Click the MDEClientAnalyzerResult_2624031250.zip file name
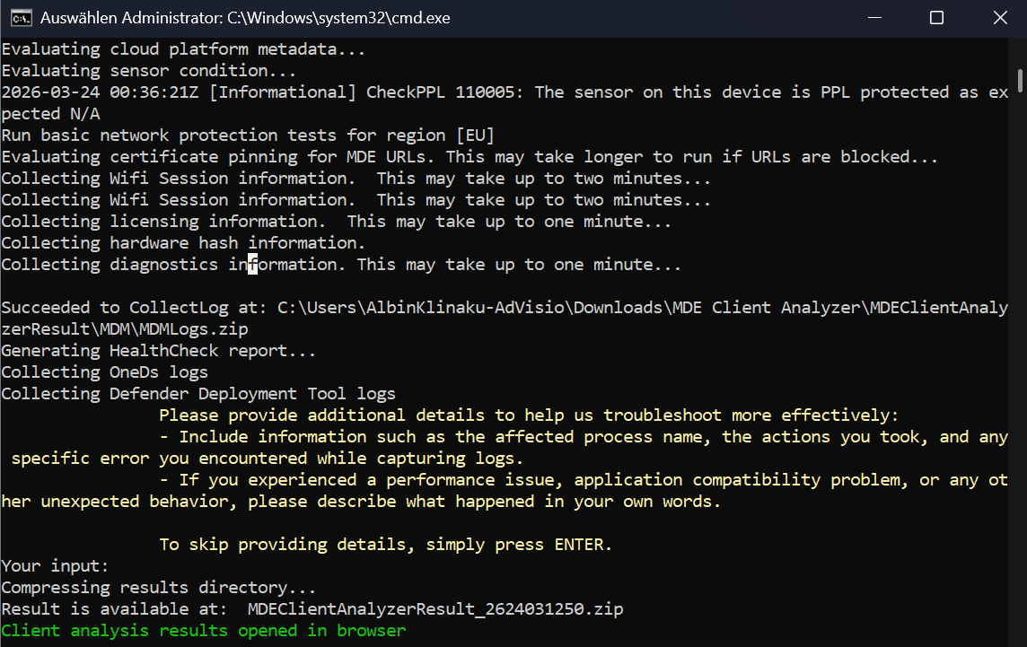This screenshot has height=647, width=1027. coord(435,609)
